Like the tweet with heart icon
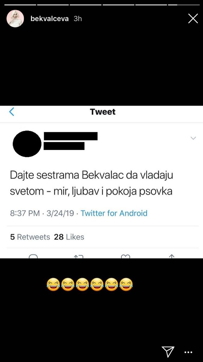Image resolution: width=203 pixels, height=362 pixels. (x=125, y=256)
